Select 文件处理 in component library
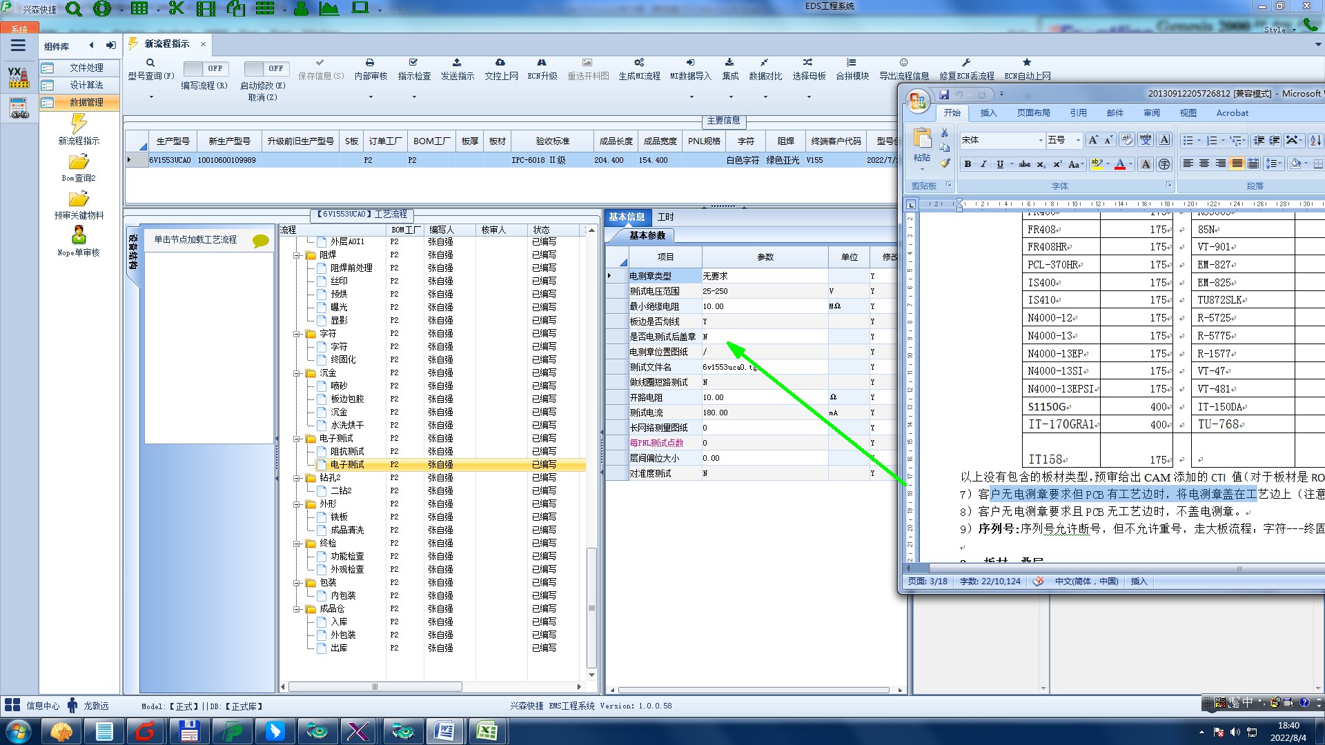This screenshot has height=745, width=1325. click(x=86, y=68)
